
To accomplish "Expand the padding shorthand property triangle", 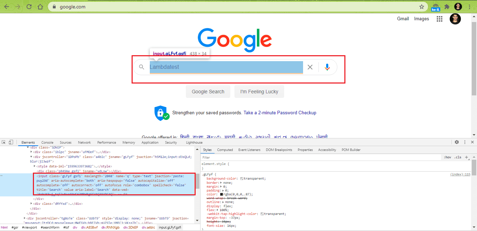I will coord(223,190).
